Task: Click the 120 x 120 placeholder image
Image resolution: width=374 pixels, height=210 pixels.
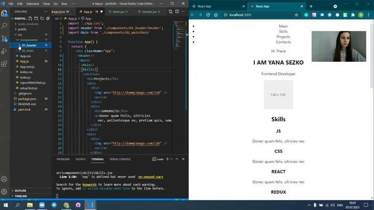Action: point(278,94)
